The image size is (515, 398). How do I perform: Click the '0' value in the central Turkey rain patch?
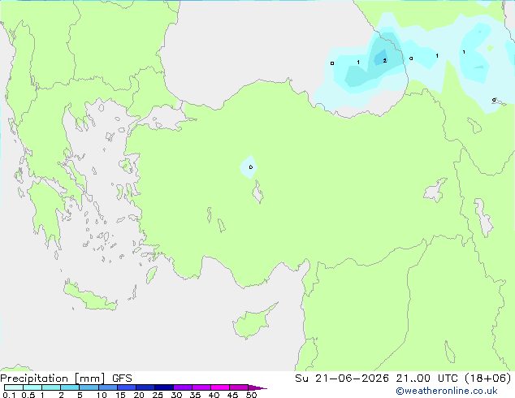pyautogui.click(x=251, y=167)
